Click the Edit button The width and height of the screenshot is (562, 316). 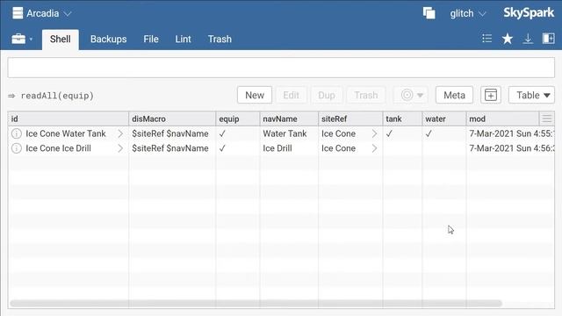(x=291, y=95)
